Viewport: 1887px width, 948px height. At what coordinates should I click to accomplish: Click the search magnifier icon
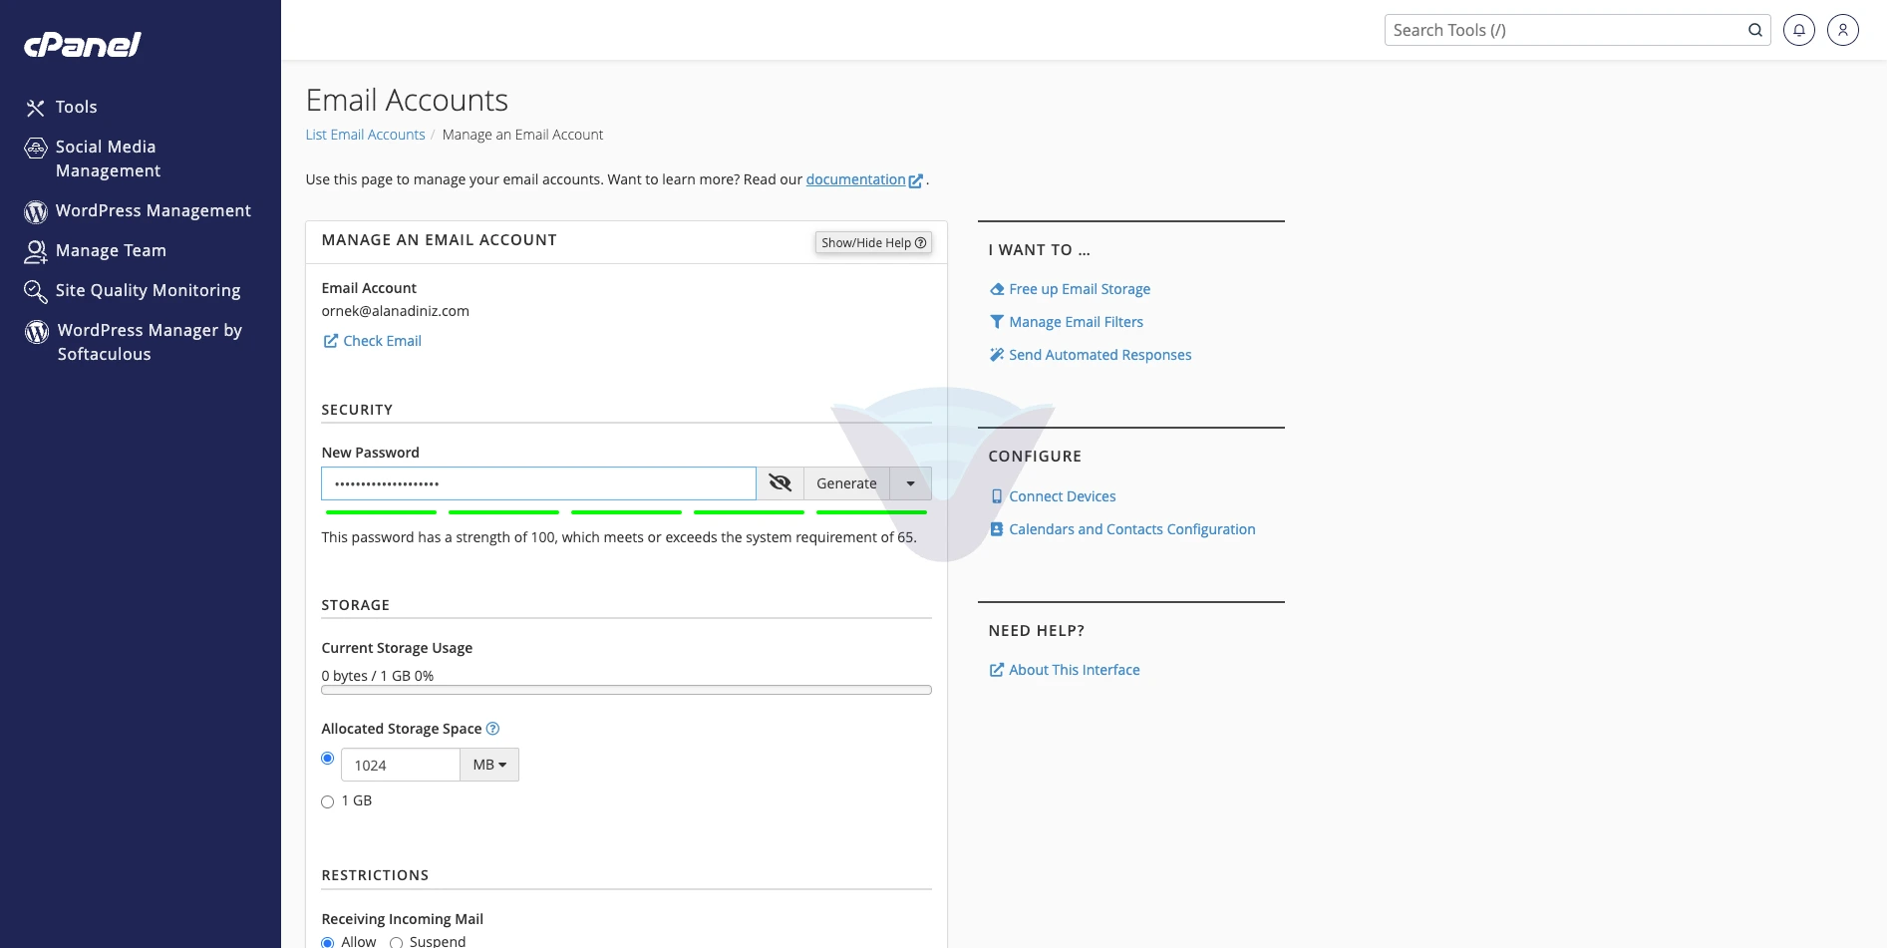1754,30
